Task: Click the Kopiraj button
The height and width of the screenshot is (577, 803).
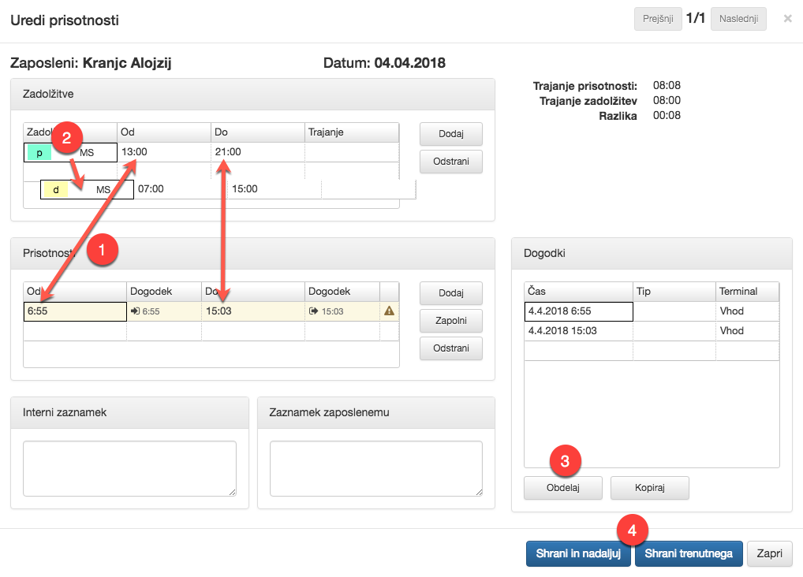Action: [649, 488]
